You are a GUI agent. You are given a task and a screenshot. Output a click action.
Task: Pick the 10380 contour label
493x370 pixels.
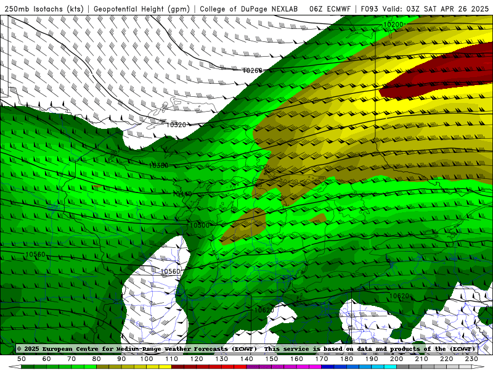point(158,165)
